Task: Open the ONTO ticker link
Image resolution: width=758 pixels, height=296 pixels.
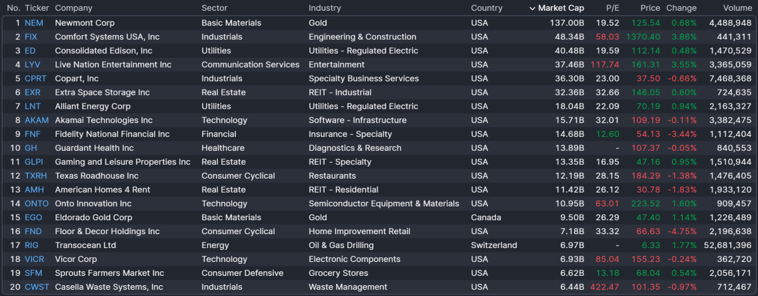Action: tap(36, 203)
